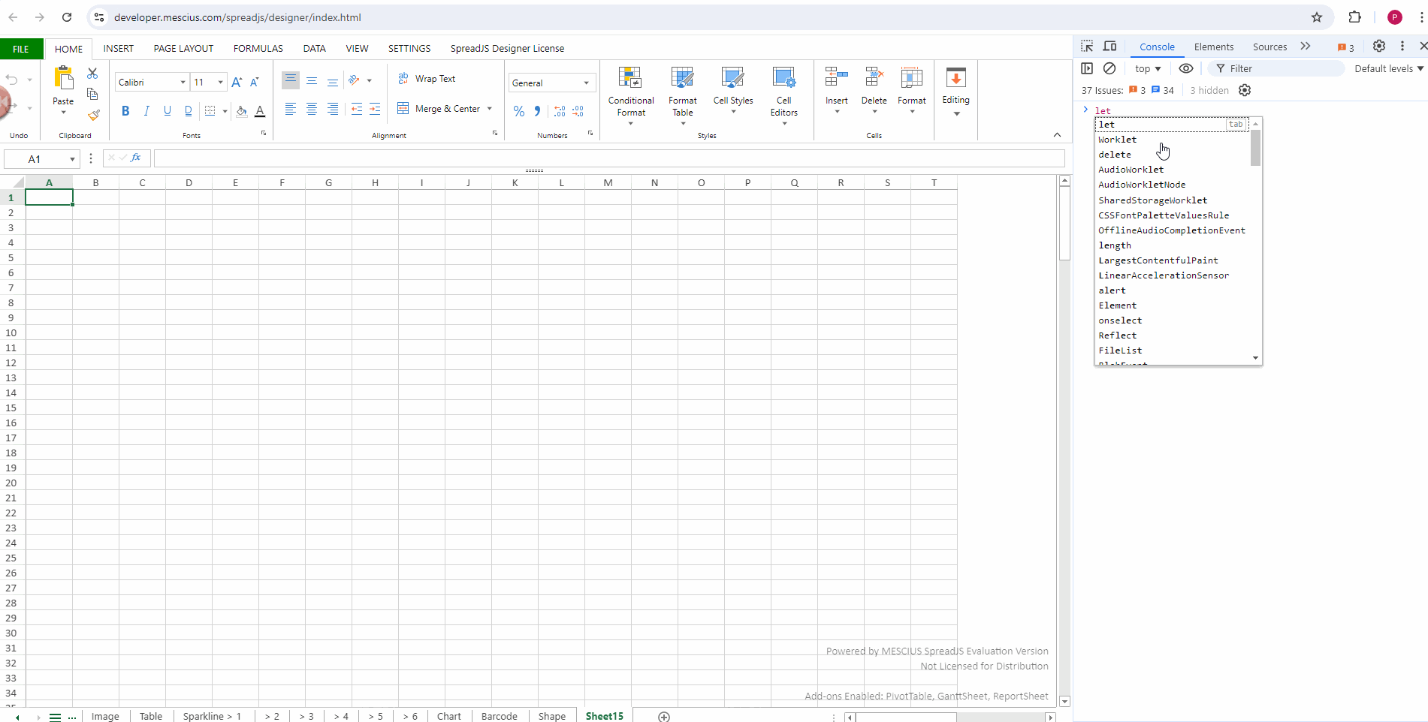The image size is (1428, 722).
Task: Click the Copy icon in Clipboard
Action: coord(92,94)
